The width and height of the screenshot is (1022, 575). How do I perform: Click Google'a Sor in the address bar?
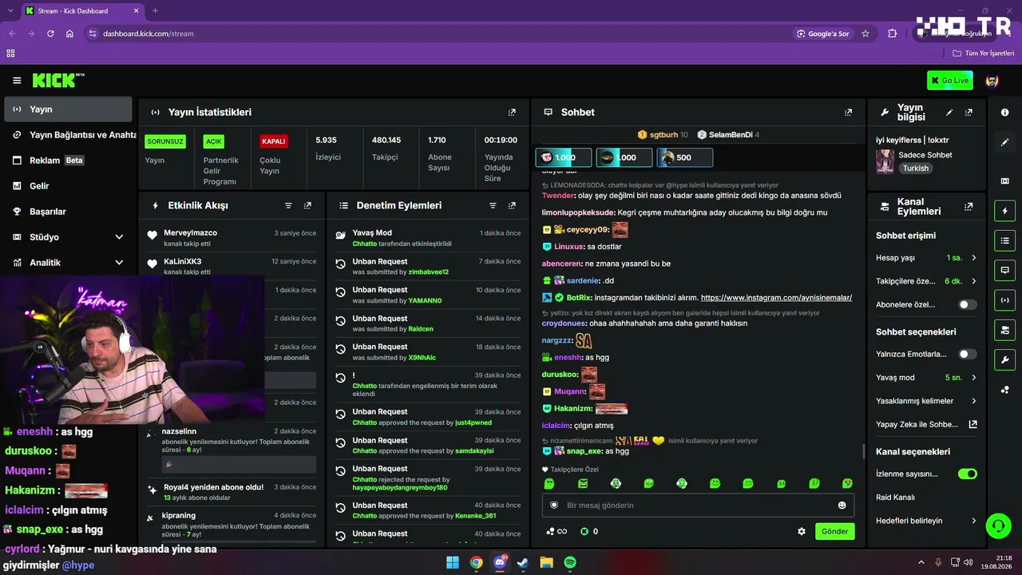823,34
